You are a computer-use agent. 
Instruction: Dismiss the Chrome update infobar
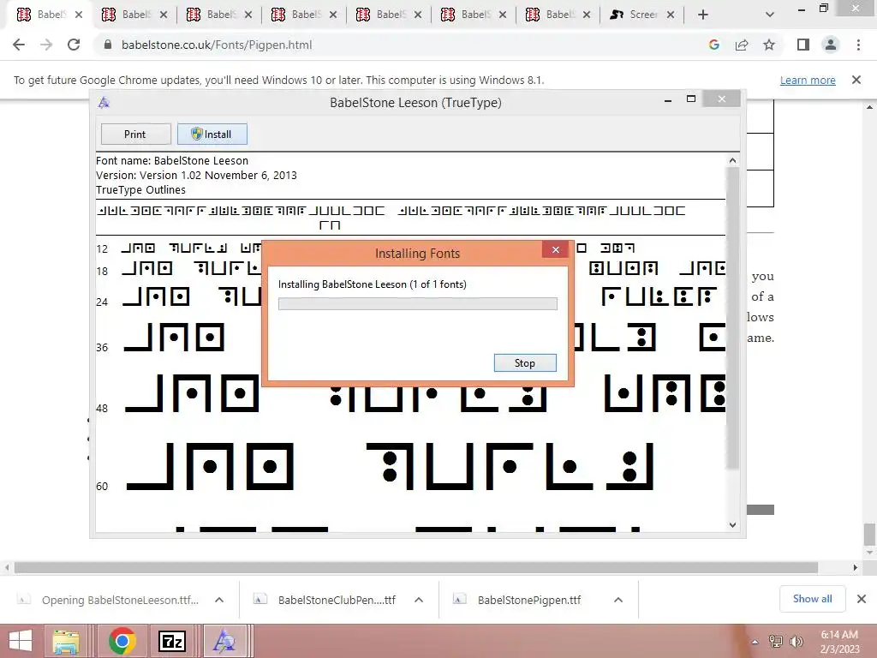(x=856, y=80)
